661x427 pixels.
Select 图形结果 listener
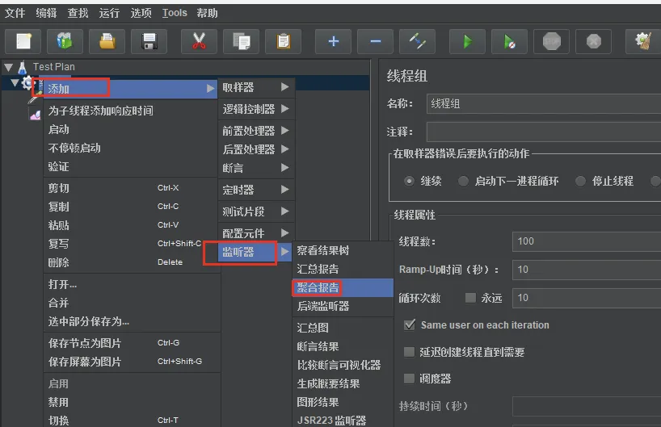[x=343, y=402]
